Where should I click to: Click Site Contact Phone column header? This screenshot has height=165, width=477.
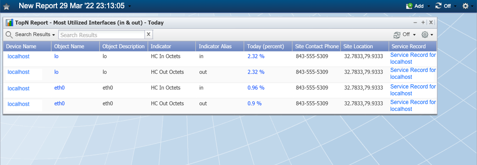pyautogui.click(x=316, y=46)
